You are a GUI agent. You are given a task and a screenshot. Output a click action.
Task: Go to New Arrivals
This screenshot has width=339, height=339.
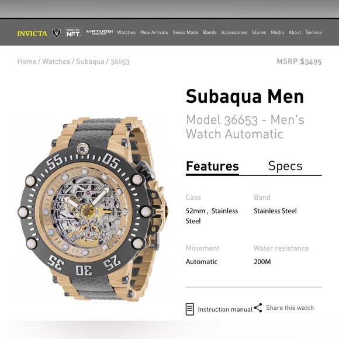click(x=154, y=32)
